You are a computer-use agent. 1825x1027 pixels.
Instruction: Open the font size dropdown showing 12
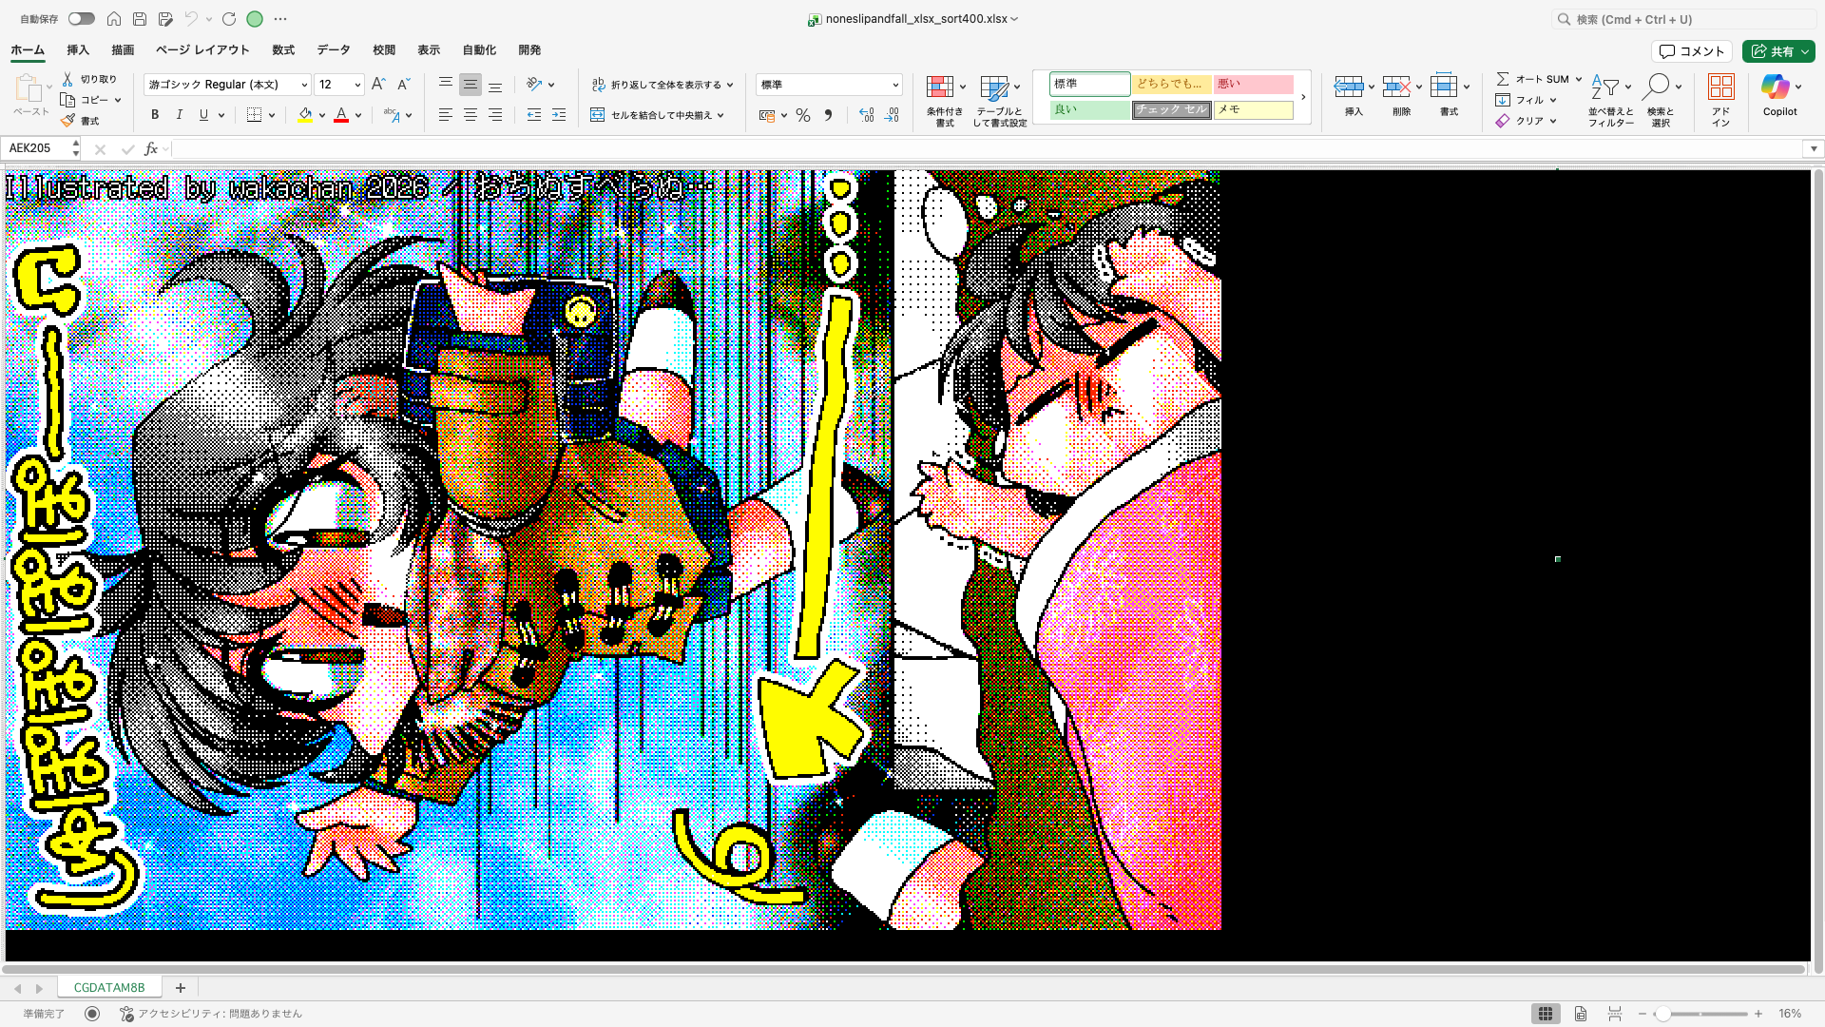point(357,84)
